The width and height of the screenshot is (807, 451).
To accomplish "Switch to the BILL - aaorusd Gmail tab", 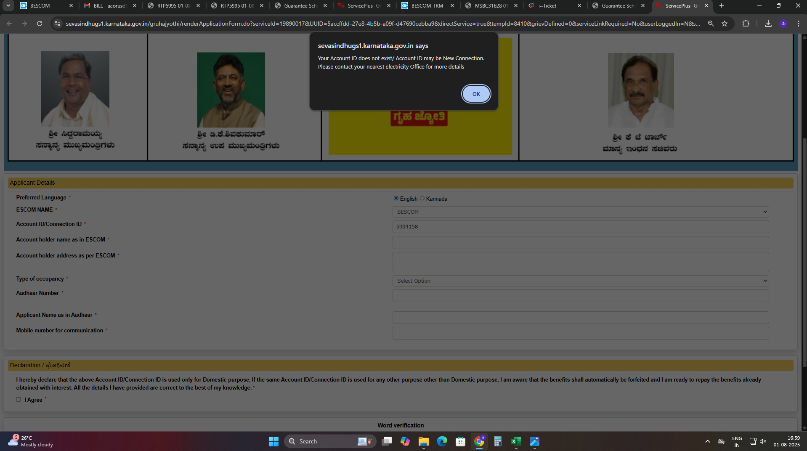I will click(109, 5).
